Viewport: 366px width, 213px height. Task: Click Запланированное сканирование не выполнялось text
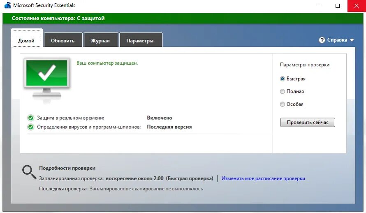(146, 189)
